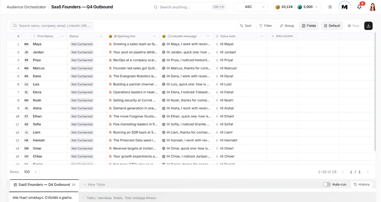Open the Rows per page dropdown

pyautogui.click(x=30, y=172)
